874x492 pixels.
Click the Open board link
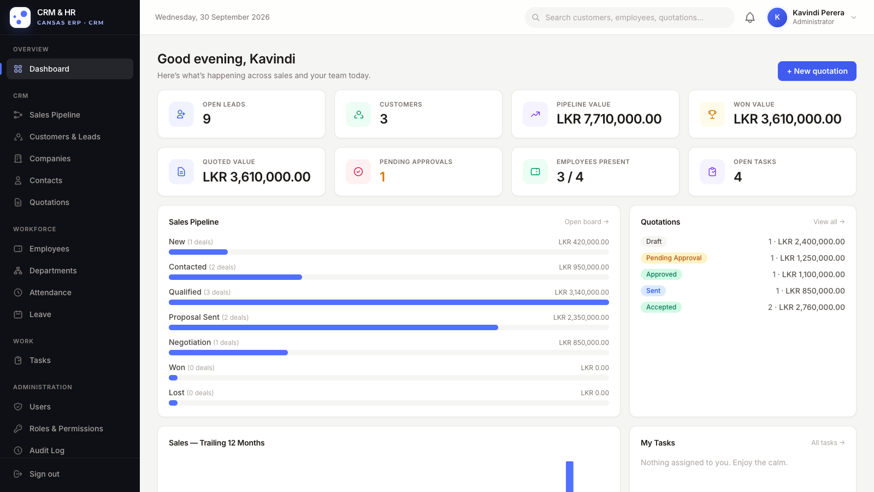[x=587, y=222]
